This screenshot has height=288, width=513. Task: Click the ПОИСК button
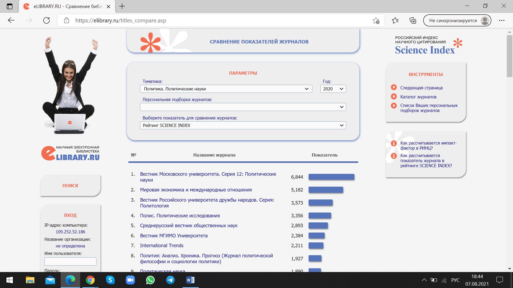click(x=70, y=186)
